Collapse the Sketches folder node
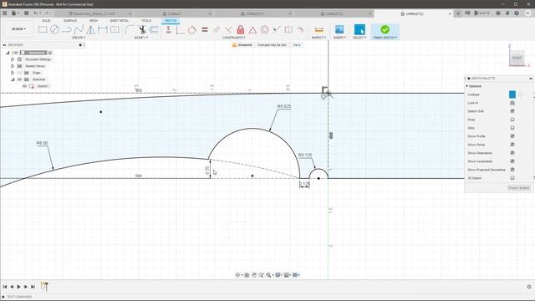 [13, 79]
